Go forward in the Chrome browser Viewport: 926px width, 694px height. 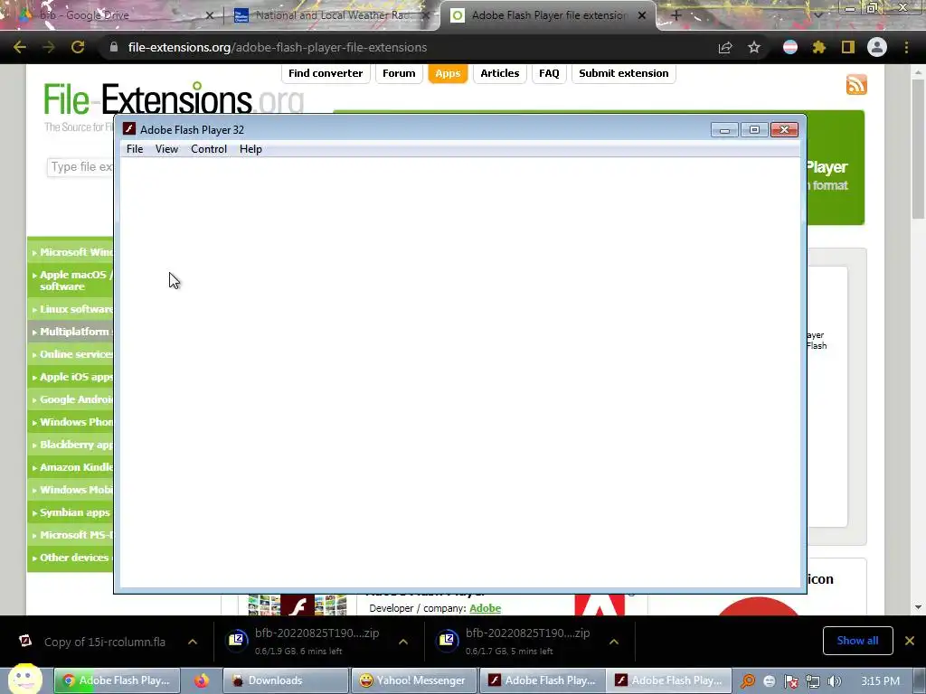(x=49, y=47)
